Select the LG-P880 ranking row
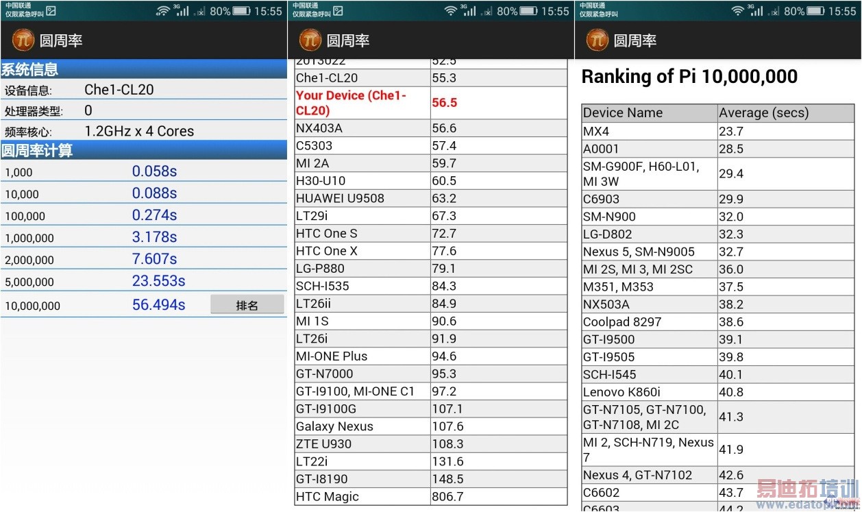The image size is (862, 512). pos(431,268)
